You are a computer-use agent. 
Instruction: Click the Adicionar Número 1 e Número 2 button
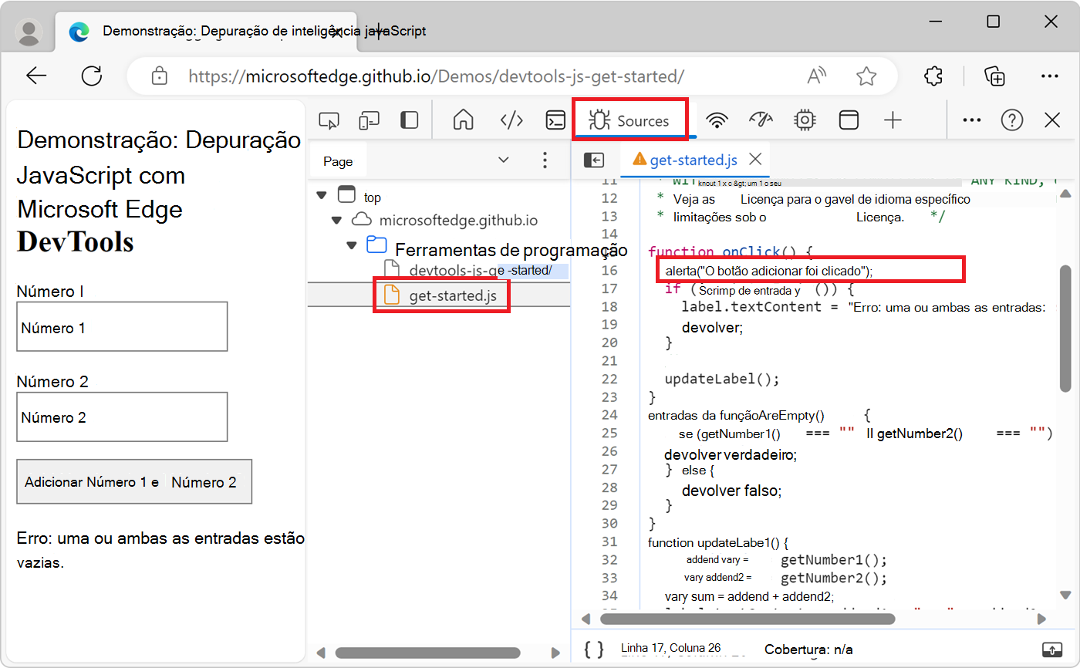click(134, 481)
